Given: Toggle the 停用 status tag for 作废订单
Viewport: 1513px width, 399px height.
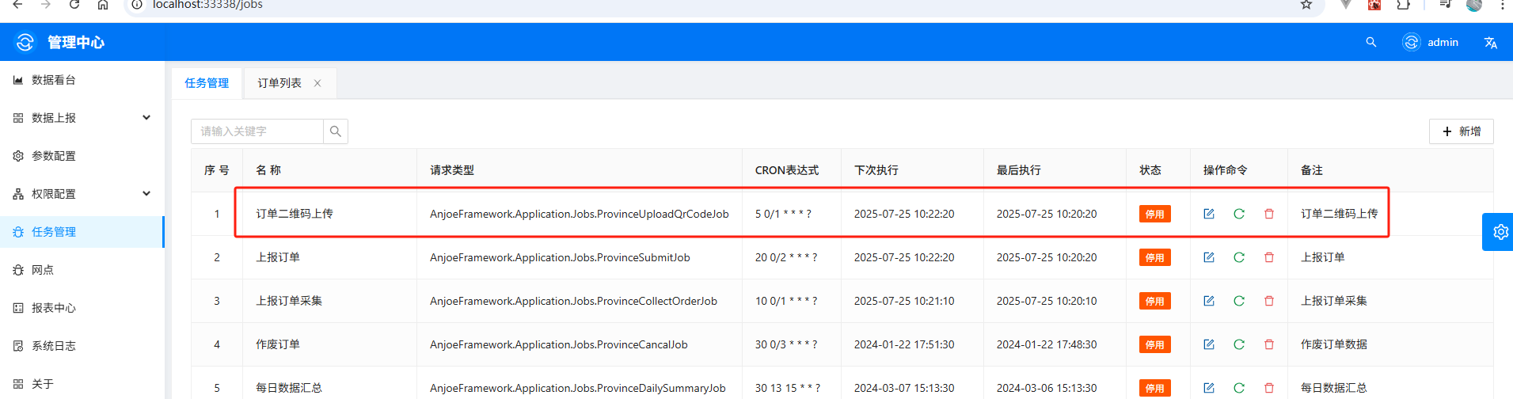Looking at the screenshot, I should point(1154,344).
